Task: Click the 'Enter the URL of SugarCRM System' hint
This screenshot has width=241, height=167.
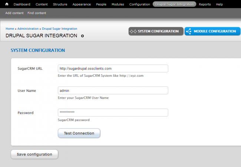Action: (101, 76)
